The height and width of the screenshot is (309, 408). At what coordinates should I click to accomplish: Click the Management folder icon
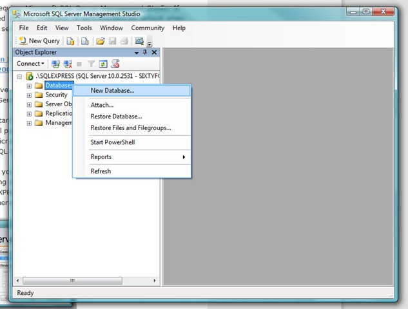[39, 123]
